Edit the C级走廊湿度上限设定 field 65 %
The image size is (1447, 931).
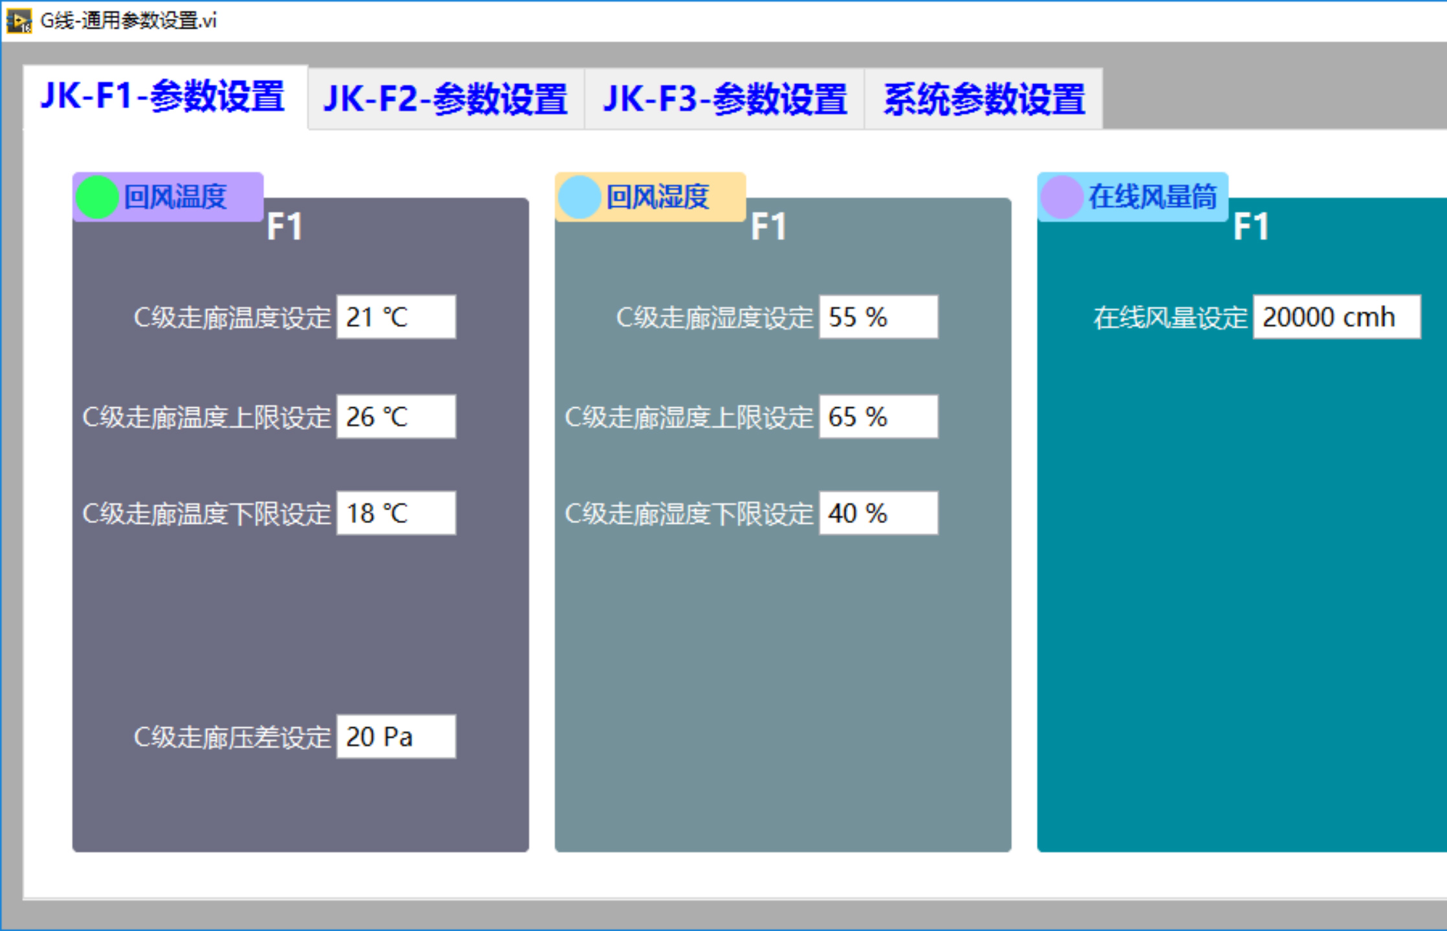click(878, 416)
